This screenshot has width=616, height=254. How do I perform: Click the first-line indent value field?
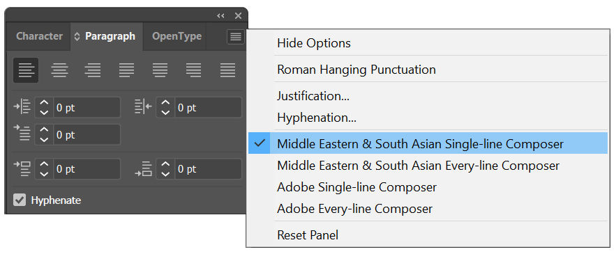click(x=87, y=134)
